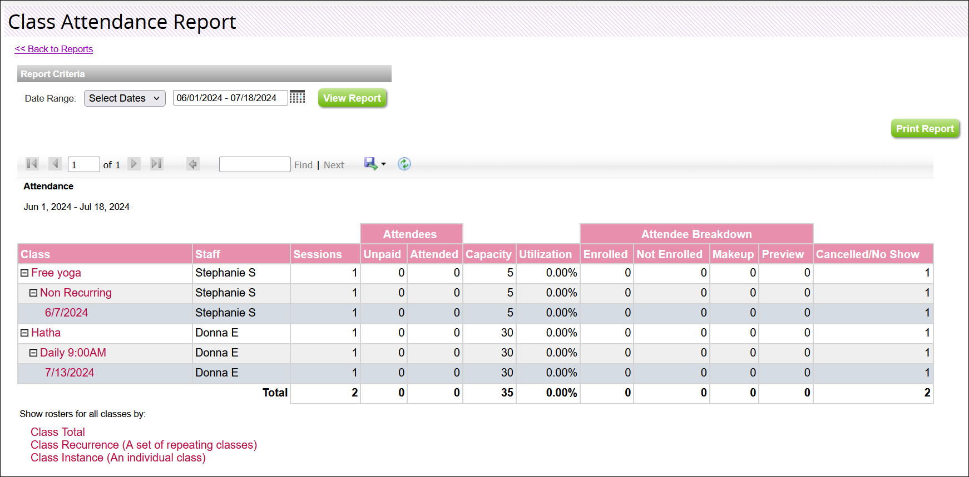Go to last page of report
The image size is (969, 477).
[x=157, y=164]
